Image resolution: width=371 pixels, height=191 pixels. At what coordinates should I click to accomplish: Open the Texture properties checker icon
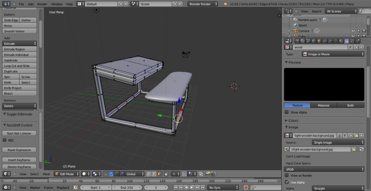coord(347,41)
